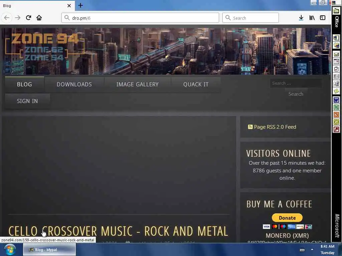Screen dimensions: 342x256
Task: Create a new contact from Office bar
Action: point(336,76)
